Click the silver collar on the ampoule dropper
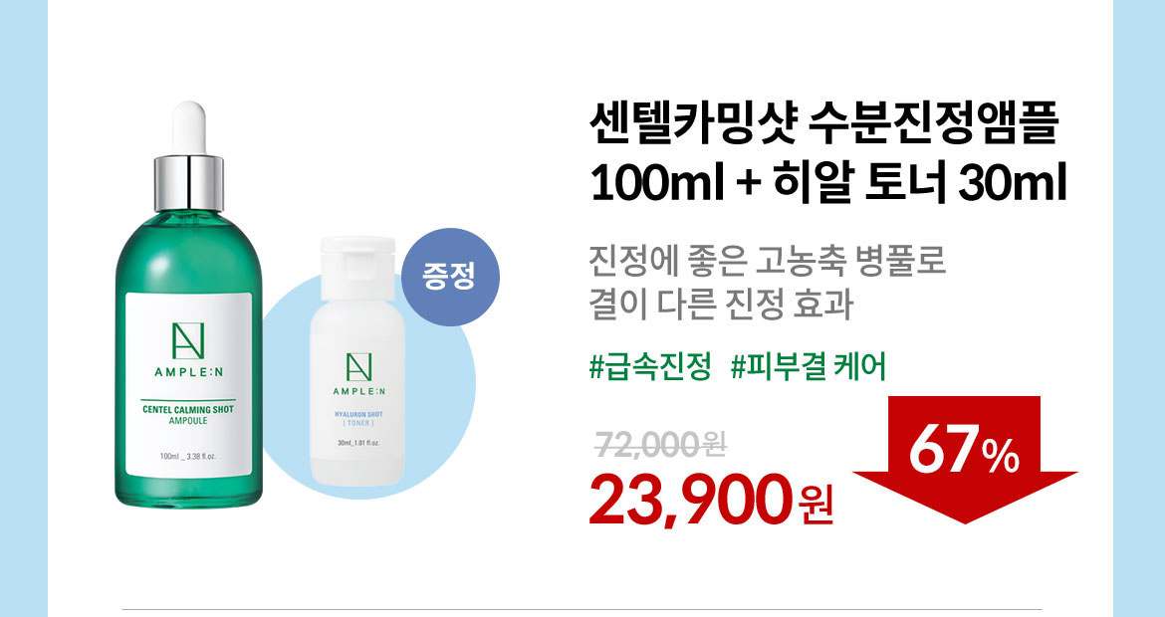Screen dimensions: 1165x617 [189, 183]
